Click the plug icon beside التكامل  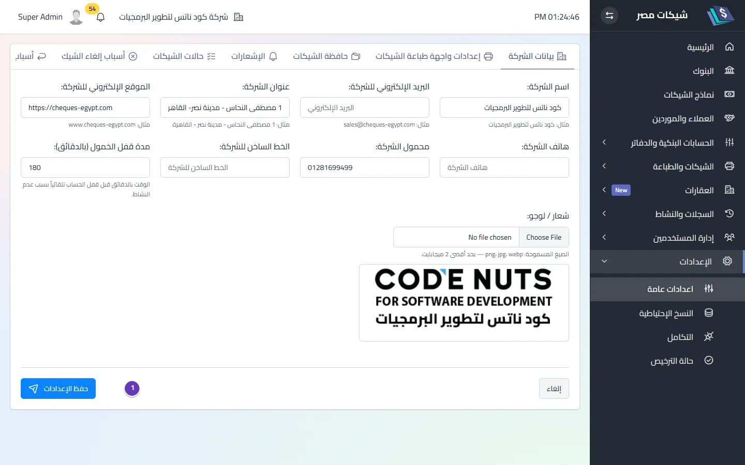(x=709, y=336)
